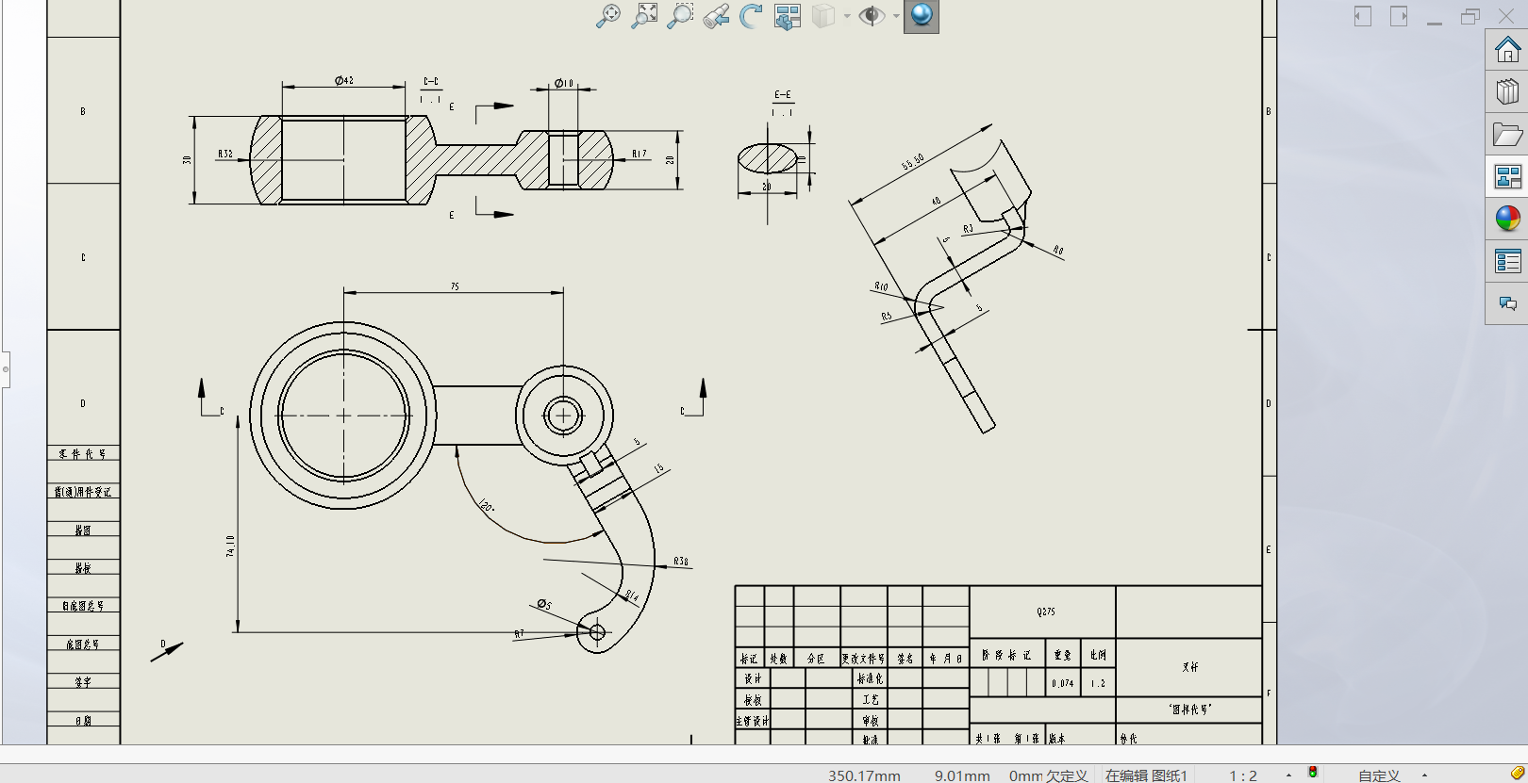
Task: Select the 120° angle dimension
Action: [487, 505]
